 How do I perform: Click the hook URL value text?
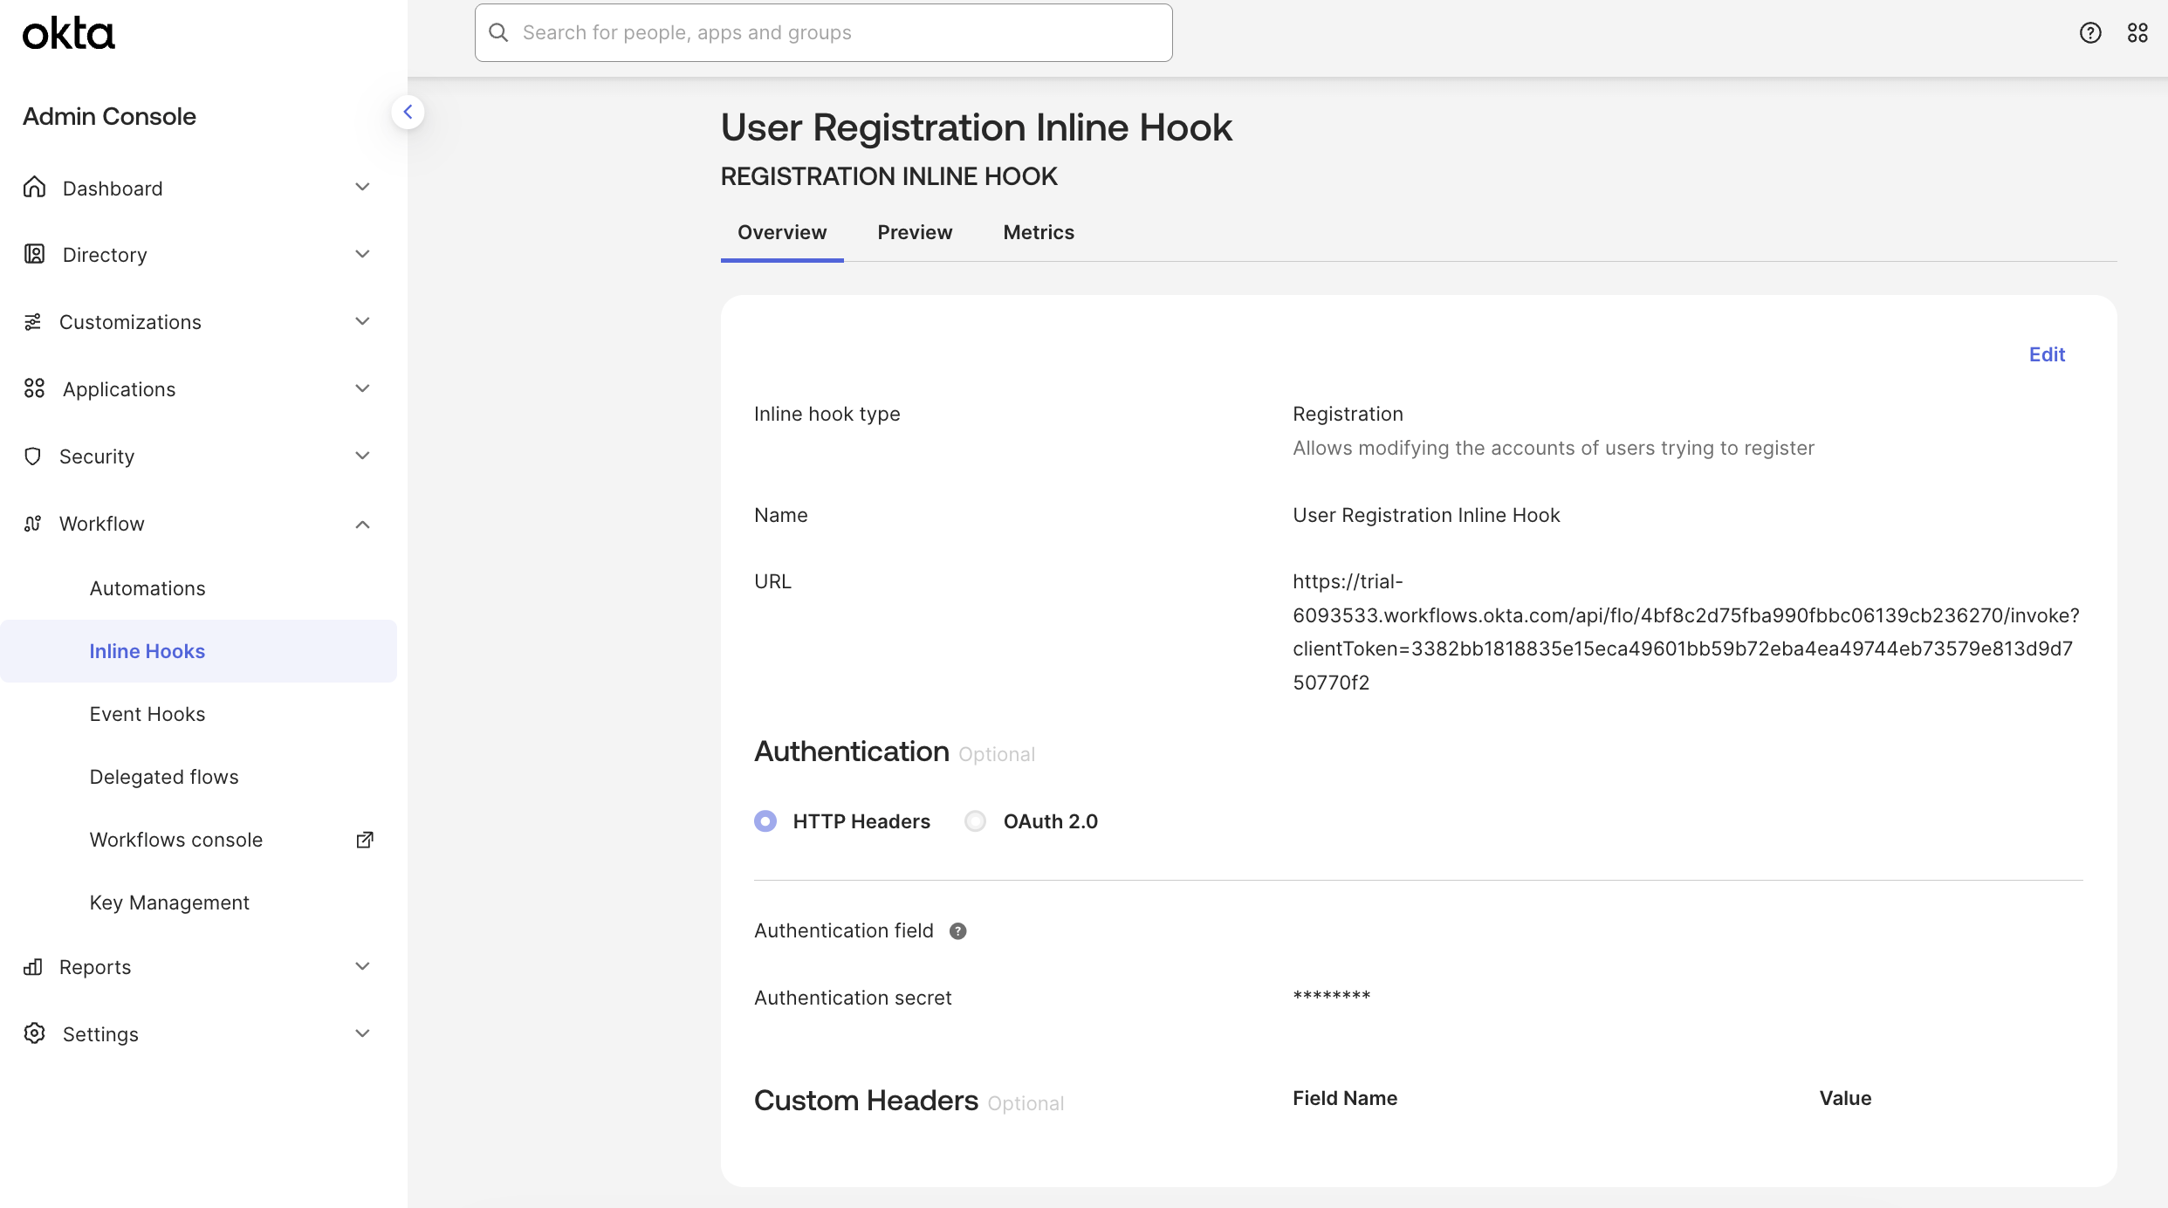pyautogui.click(x=1686, y=632)
